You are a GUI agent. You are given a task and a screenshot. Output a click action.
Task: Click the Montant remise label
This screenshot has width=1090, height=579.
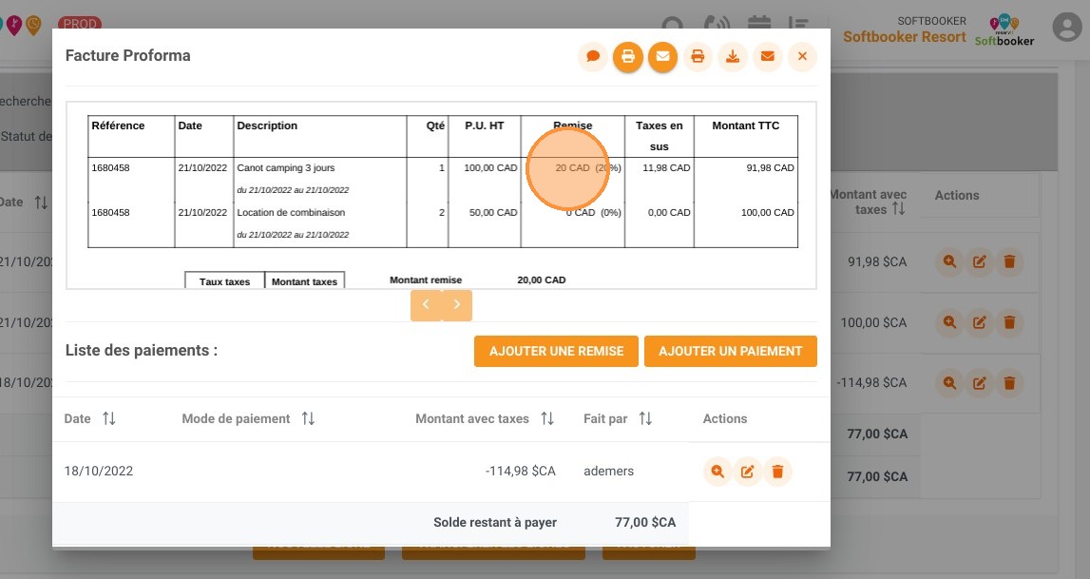pyautogui.click(x=426, y=280)
